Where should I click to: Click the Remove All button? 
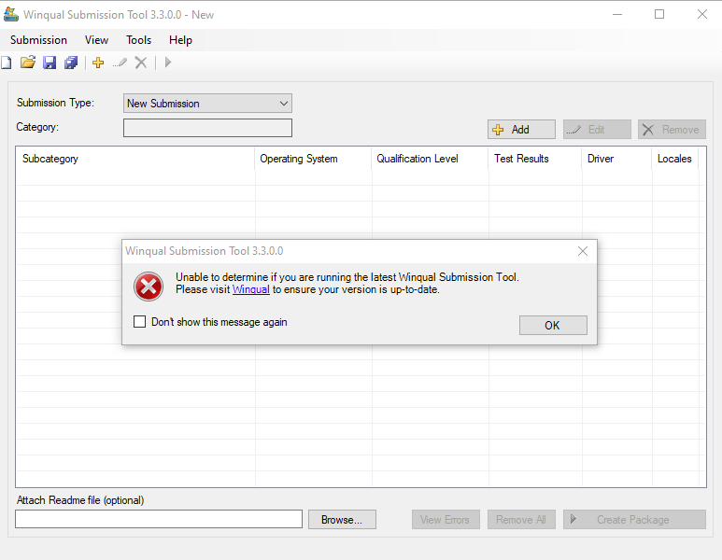click(522, 520)
